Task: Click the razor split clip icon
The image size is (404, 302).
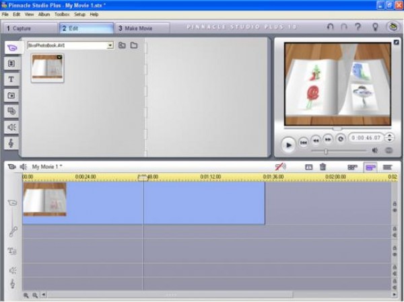Action: 308,167
